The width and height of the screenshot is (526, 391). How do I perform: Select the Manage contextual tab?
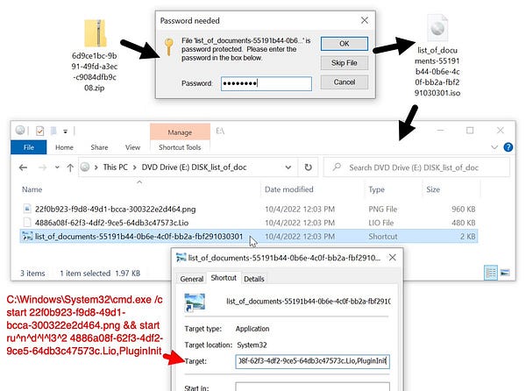tap(180, 132)
